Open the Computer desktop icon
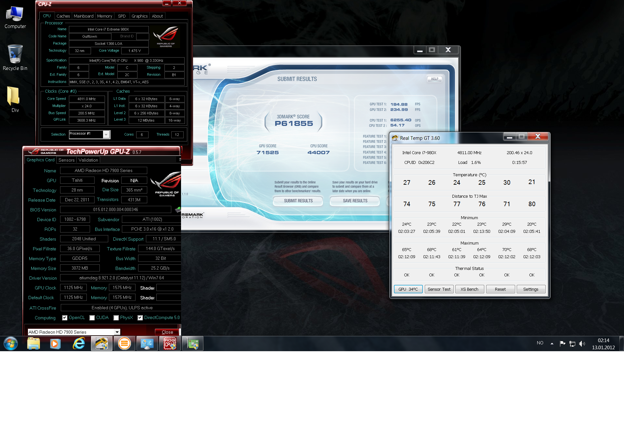This screenshot has width=624, height=439. 15,17
